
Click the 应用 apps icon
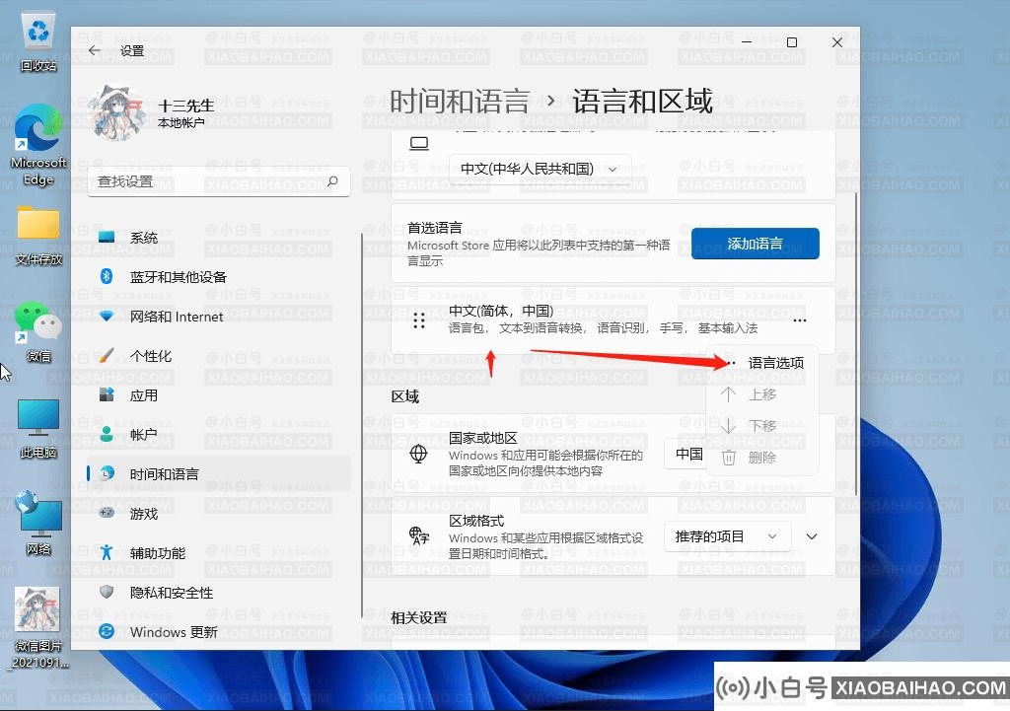[x=107, y=394]
